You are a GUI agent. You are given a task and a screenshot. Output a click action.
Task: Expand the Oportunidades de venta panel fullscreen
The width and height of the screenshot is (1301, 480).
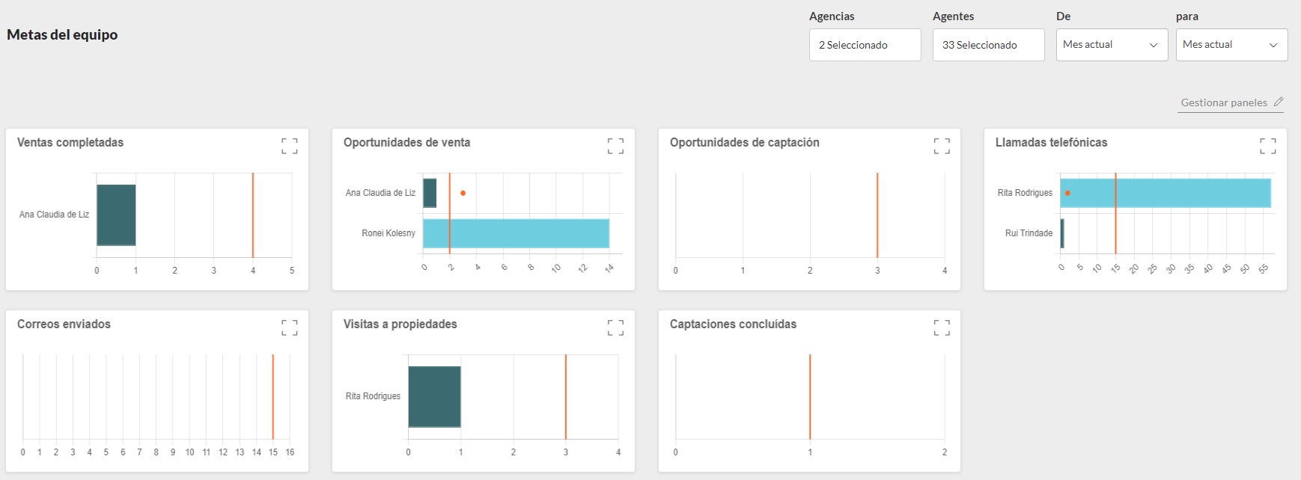(x=615, y=146)
